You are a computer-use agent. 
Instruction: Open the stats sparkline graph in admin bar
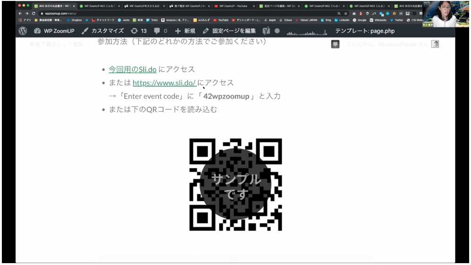click(307, 32)
